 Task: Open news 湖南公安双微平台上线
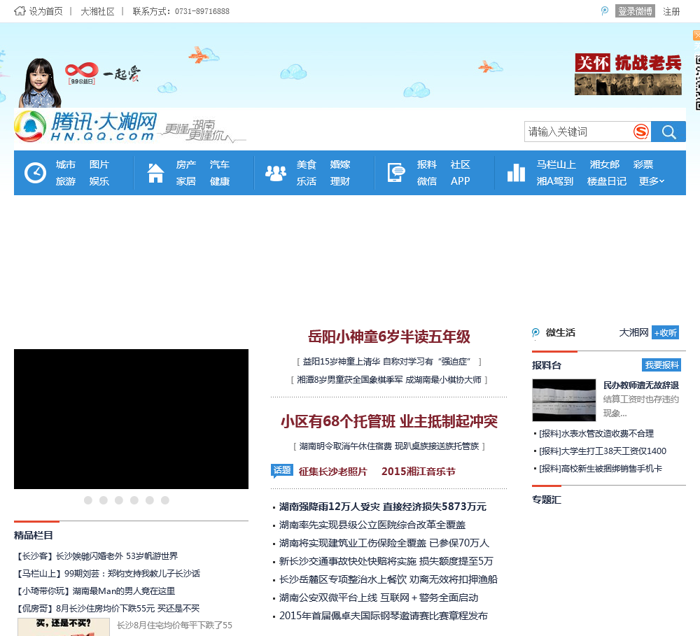tap(379, 598)
